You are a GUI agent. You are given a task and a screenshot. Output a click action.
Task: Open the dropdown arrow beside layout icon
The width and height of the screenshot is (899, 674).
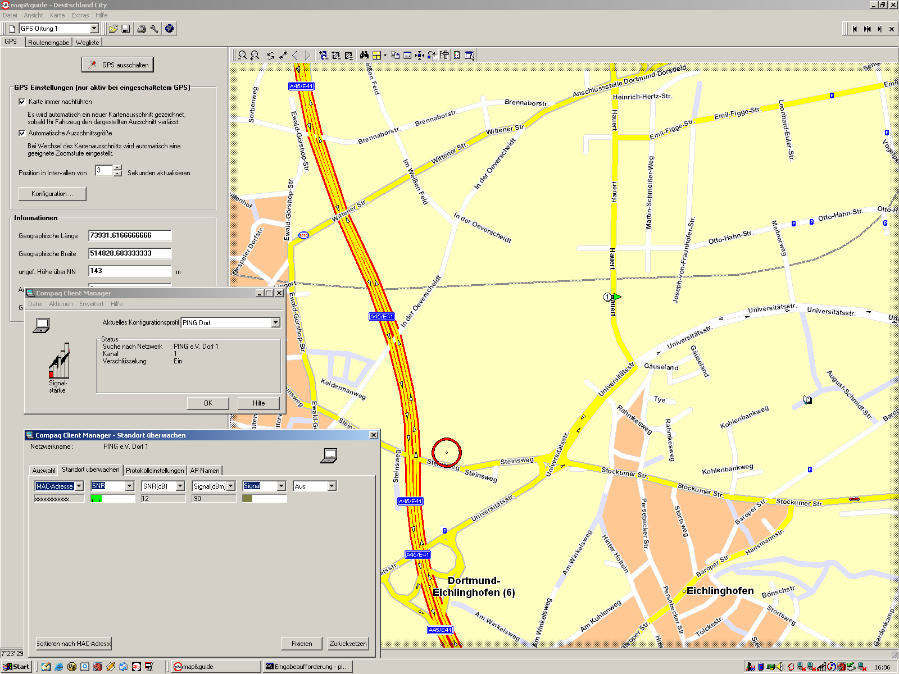pos(385,55)
